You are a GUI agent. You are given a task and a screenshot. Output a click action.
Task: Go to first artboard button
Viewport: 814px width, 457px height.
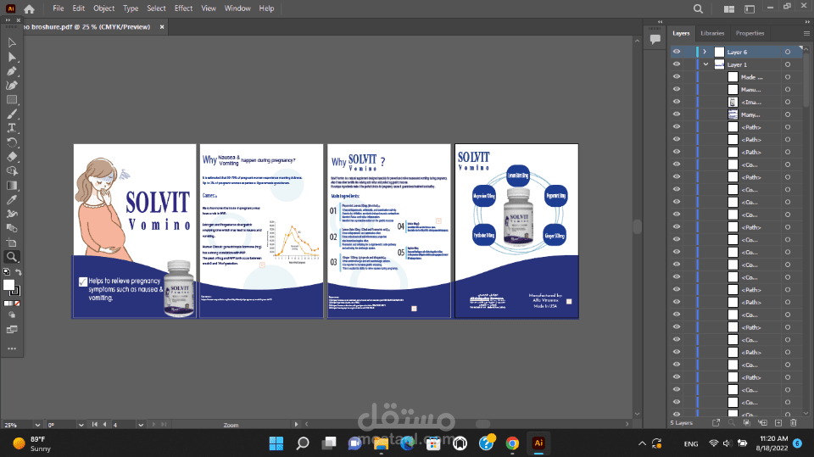coord(94,424)
